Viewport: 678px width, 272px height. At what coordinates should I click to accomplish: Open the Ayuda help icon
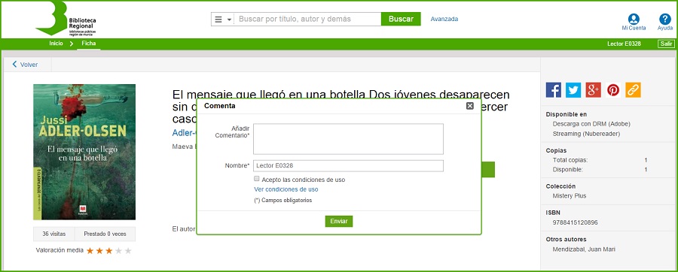pyautogui.click(x=665, y=22)
